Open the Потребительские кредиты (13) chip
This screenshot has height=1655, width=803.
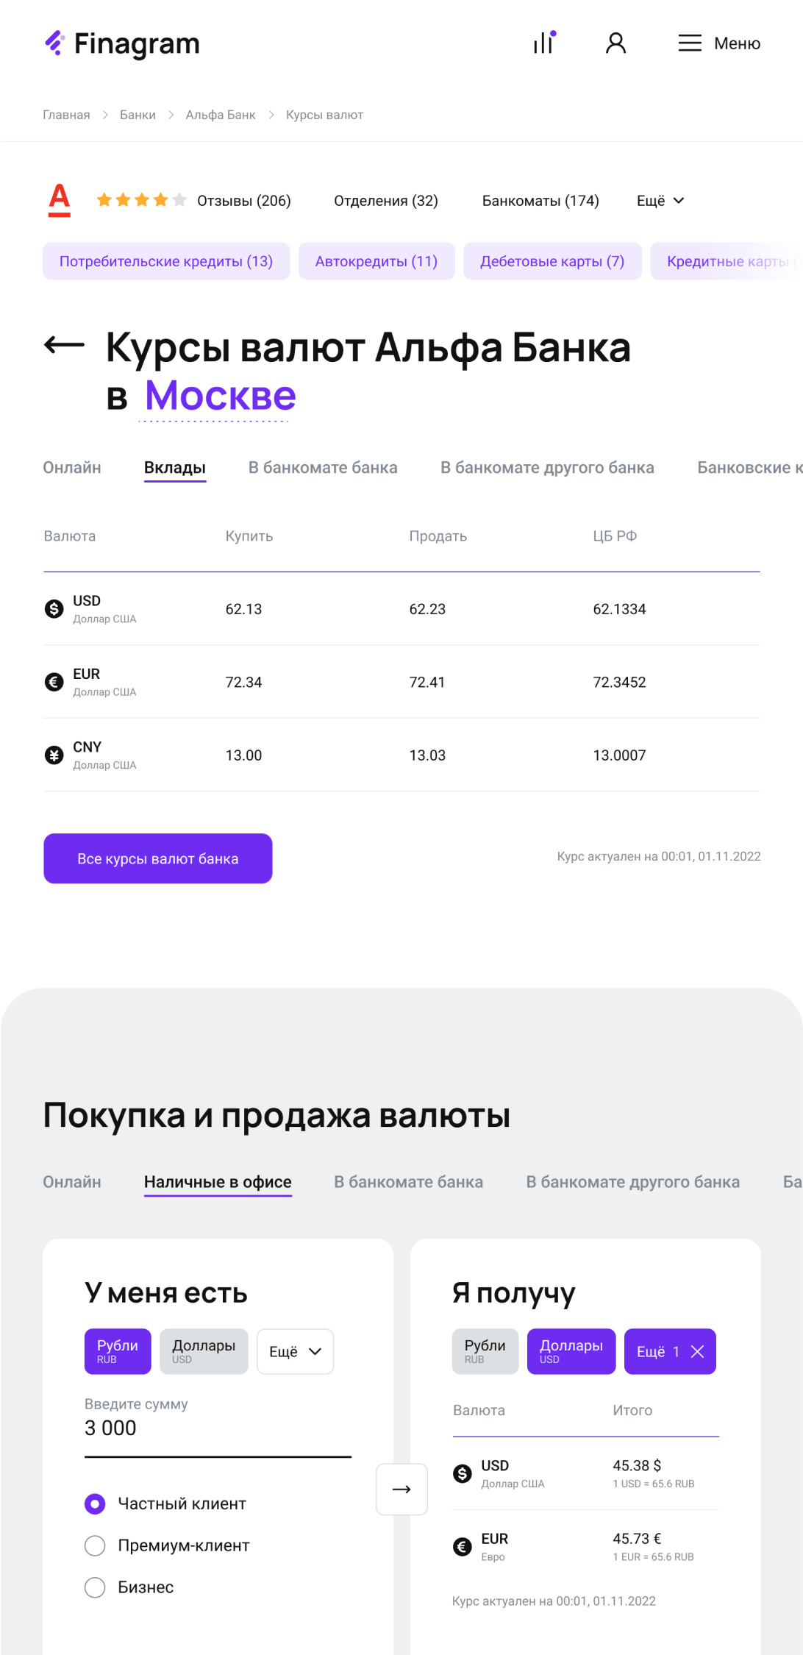coord(166,261)
